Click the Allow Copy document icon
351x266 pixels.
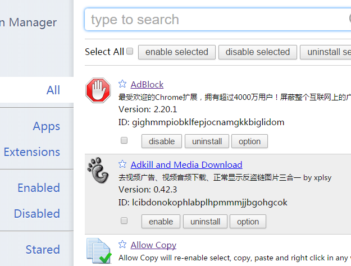99,251
